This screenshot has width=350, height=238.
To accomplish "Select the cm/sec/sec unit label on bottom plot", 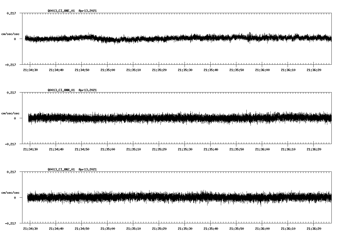I will (x=11, y=192).
